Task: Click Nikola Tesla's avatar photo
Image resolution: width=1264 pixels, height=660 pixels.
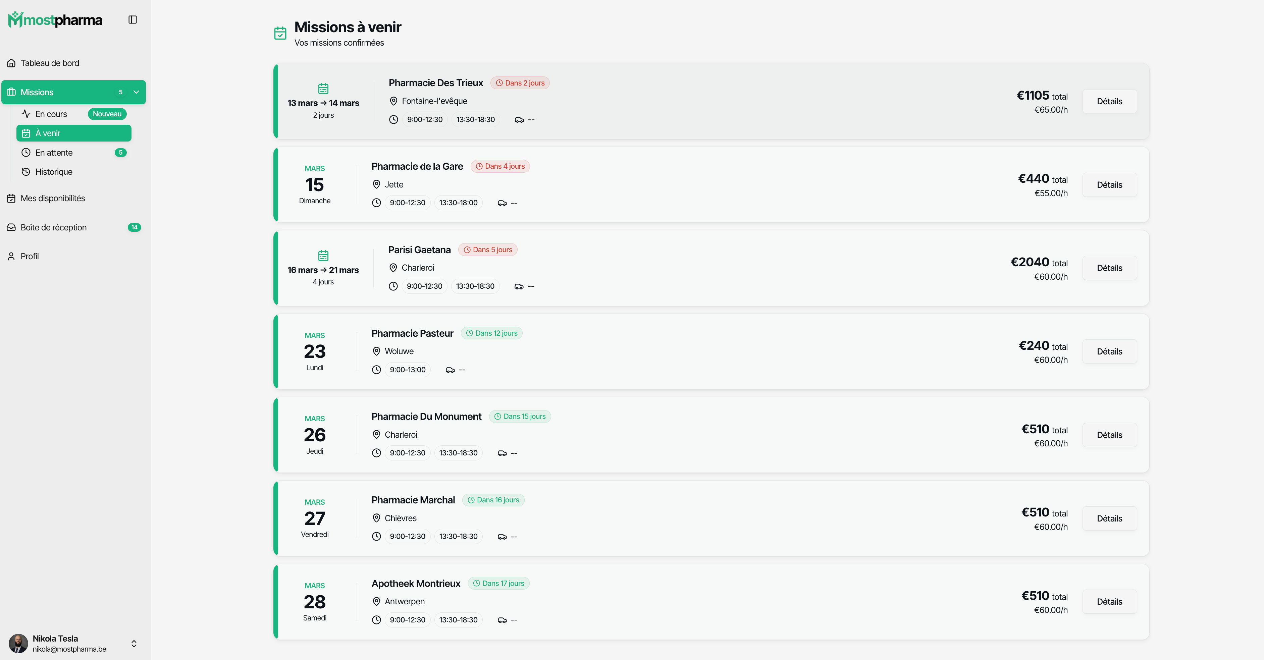Action: tap(18, 643)
